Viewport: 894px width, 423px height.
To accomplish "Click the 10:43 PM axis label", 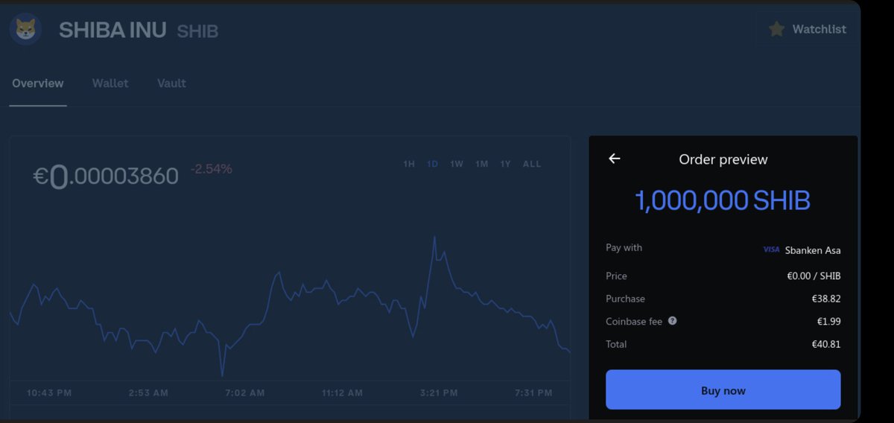I will point(49,392).
